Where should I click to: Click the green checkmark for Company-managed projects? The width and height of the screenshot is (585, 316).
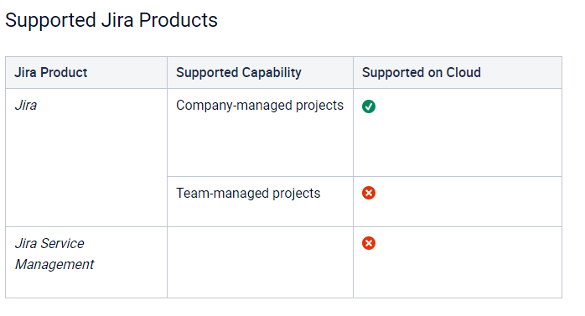pyautogui.click(x=369, y=106)
